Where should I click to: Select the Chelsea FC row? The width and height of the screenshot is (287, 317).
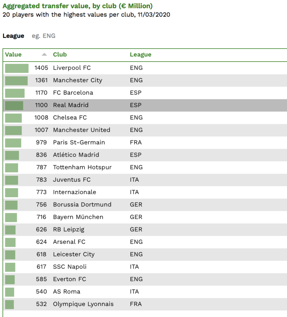(145, 118)
